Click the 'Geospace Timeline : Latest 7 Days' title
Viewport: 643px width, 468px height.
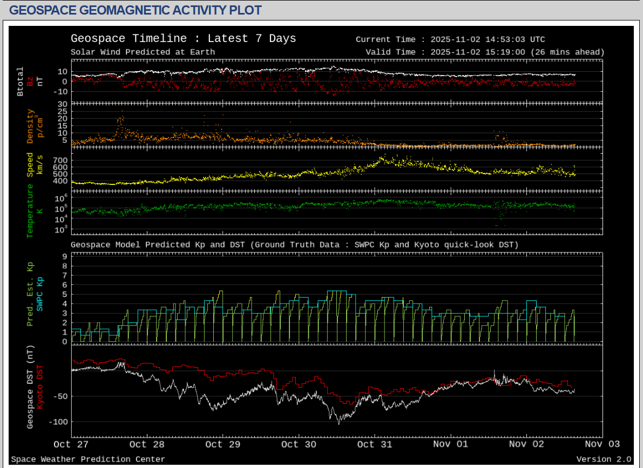coord(183,39)
